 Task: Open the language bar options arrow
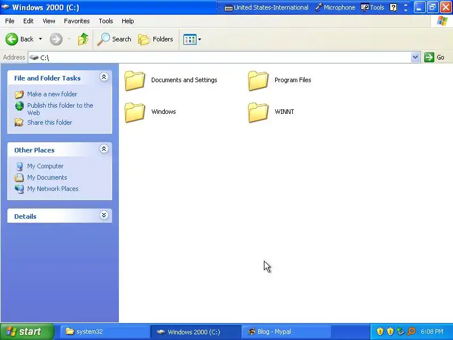[x=405, y=10]
